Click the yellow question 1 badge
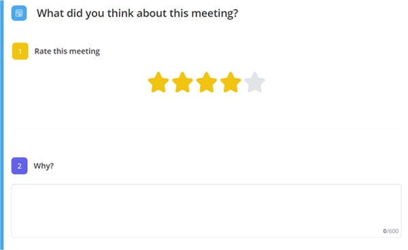 click(x=20, y=51)
